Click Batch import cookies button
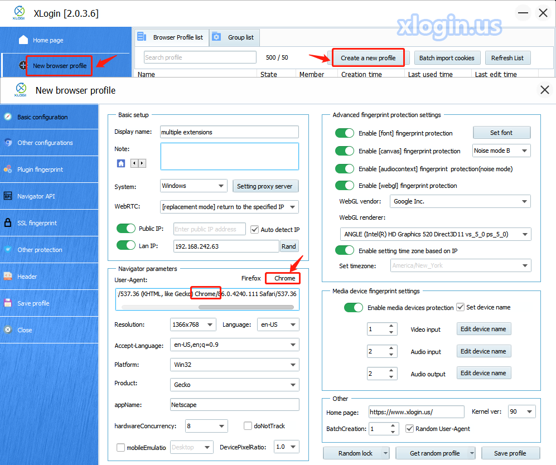The image size is (556, 465). click(x=447, y=58)
